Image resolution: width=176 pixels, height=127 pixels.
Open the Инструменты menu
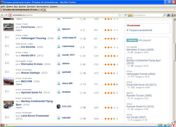pos(43,7)
